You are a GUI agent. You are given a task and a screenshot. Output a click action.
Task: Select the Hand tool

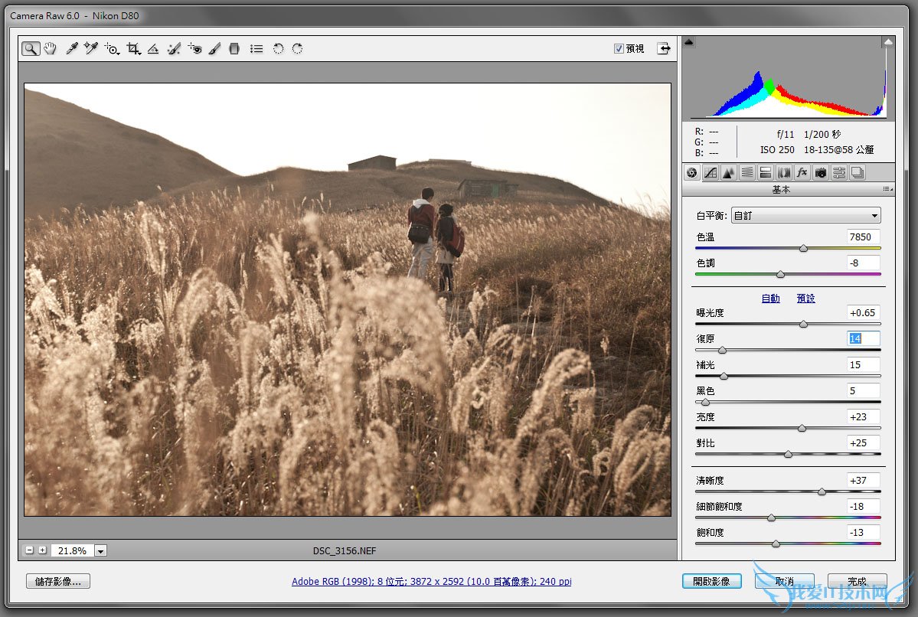click(50, 49)
